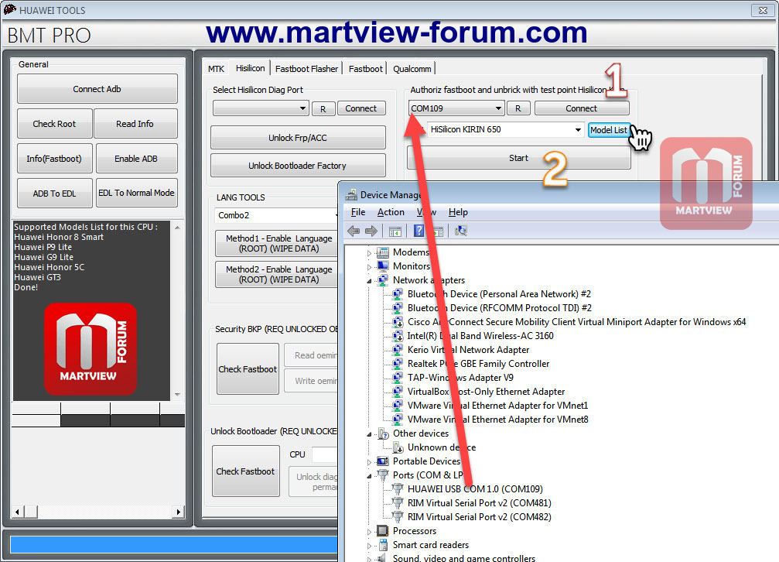Image resolution: width=779 pixels, height=562 pixels.
Task: Click the Realtek PCIe GBE controller icon
Action: click(398, 364)
